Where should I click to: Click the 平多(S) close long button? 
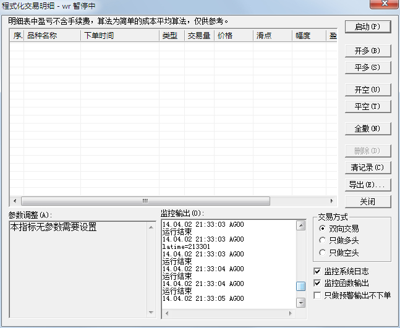(368, 67)
